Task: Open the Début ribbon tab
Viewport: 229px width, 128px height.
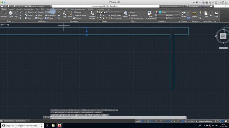Action: [x=4, y=9]
